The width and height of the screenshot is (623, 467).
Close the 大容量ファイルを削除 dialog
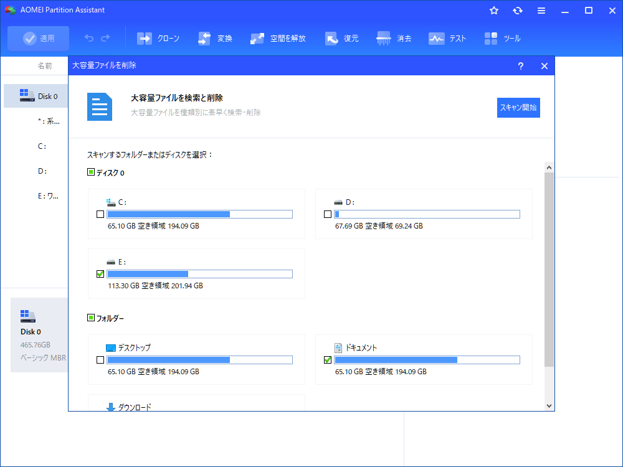pos(545,66)
